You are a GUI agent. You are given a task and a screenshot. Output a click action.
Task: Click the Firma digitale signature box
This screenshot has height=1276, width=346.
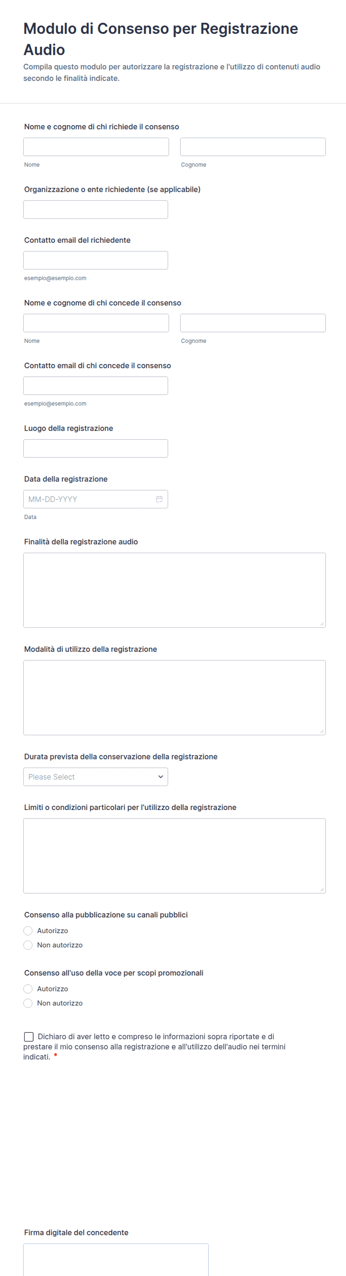coord(116,1259)
